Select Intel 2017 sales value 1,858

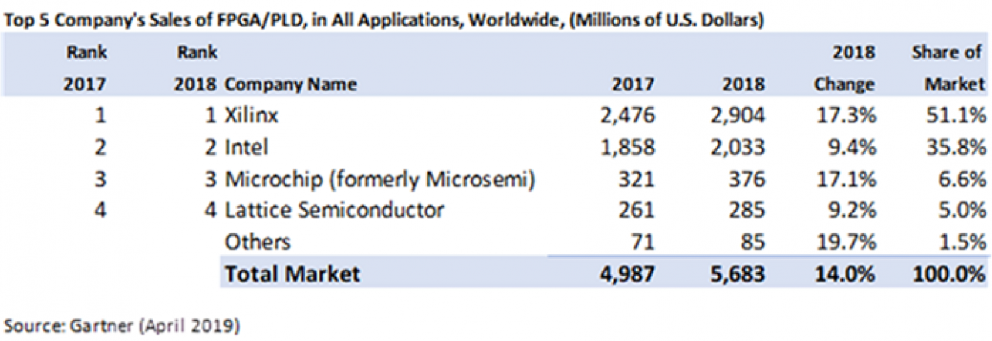click(x=625, y=147)
